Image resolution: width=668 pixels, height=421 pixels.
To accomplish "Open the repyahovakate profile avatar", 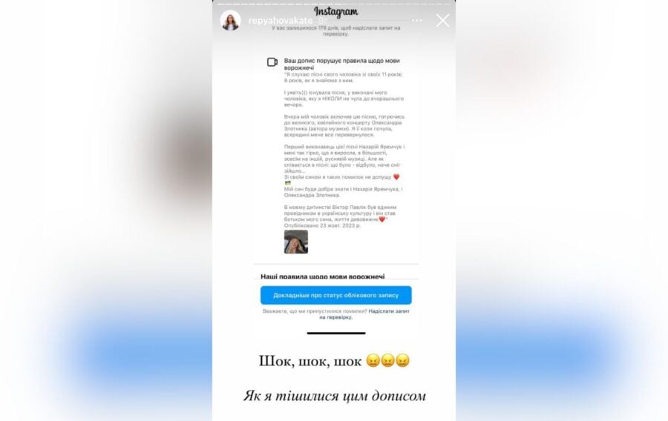I will 231,21.
